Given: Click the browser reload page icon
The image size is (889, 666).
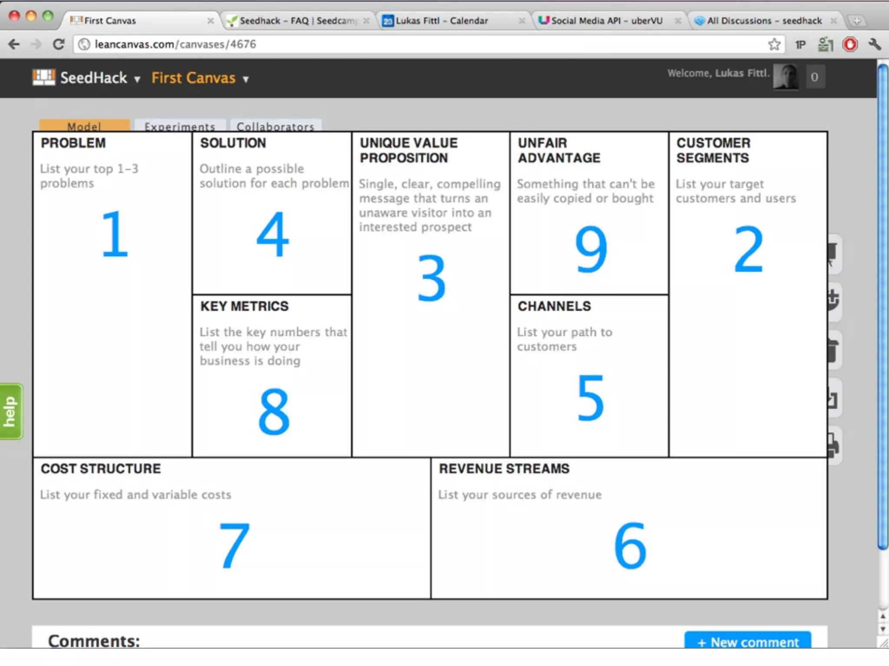Looking at the screenshot, I should 59,44.
